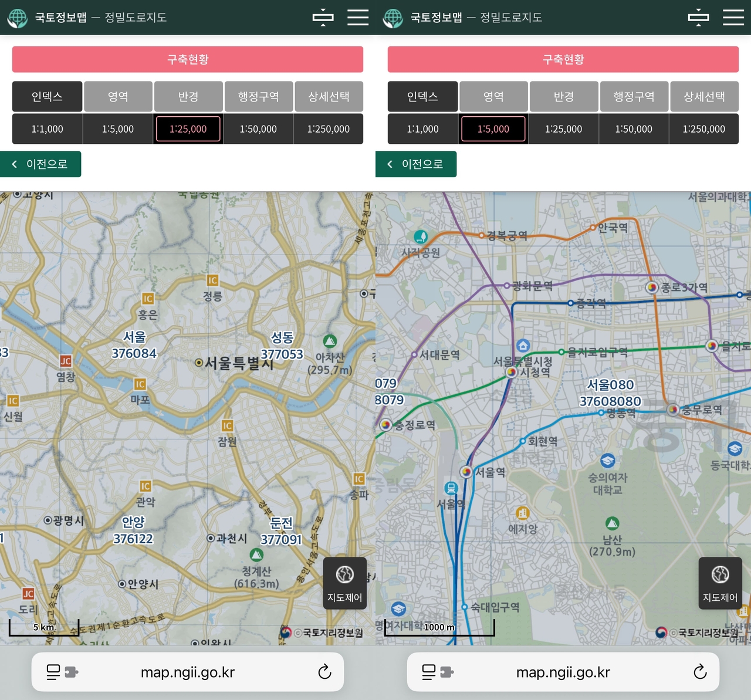Viewport: 751px width, 700px height.
Task: Click 구축현황 button in right window
Action: tap(563, 59)
